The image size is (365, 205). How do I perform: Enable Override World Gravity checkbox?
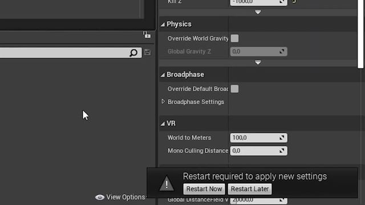(x=234, y=38)
